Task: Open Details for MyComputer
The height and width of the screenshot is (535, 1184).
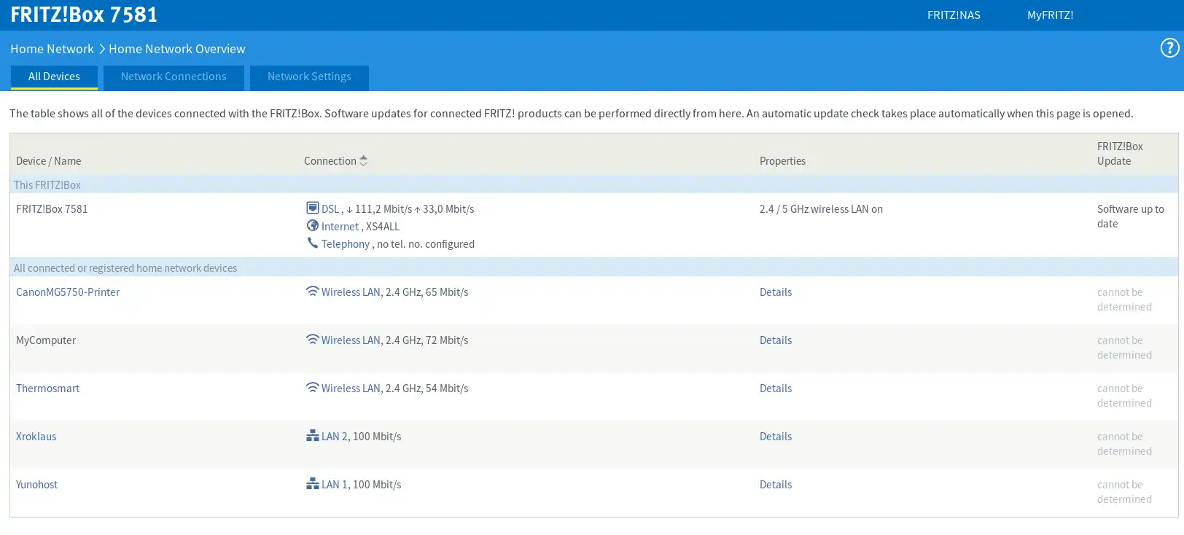Action: (x=776, y=340)
